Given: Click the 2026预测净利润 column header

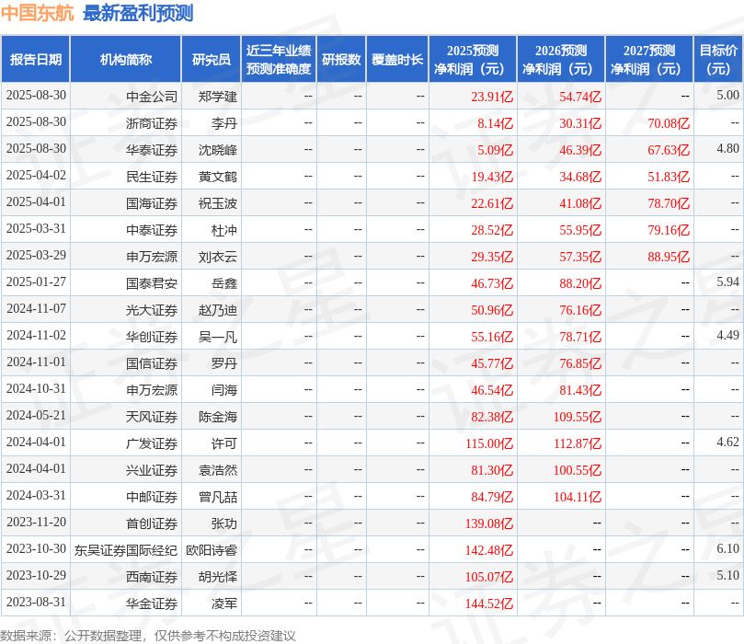Looking at the screenshot, I should 561,59.
